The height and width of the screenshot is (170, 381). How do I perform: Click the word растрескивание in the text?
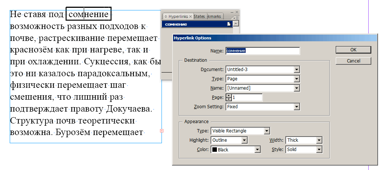tap(72, 38)
